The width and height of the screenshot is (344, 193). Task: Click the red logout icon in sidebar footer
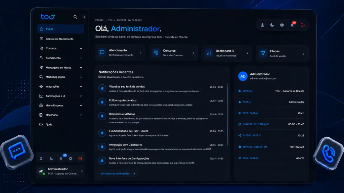tap(80, 158)
